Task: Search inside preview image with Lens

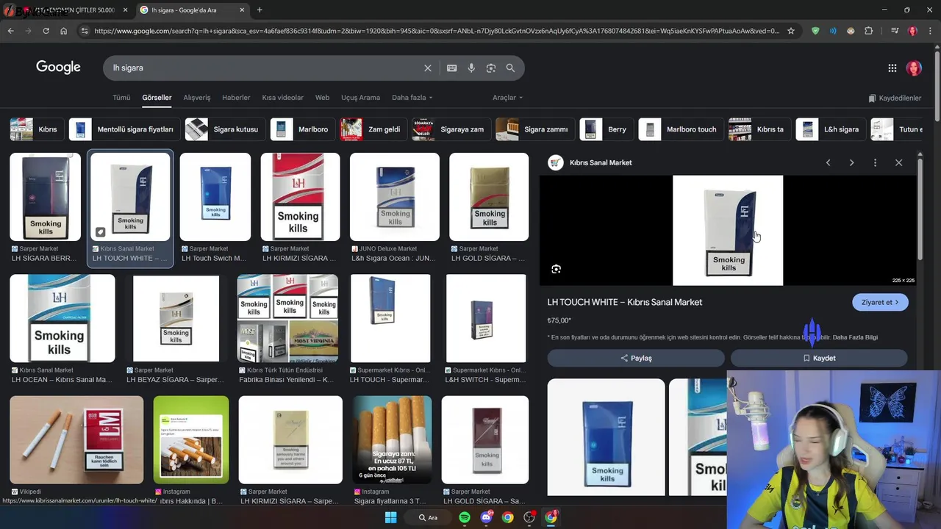Action: (x=556, y=269)
